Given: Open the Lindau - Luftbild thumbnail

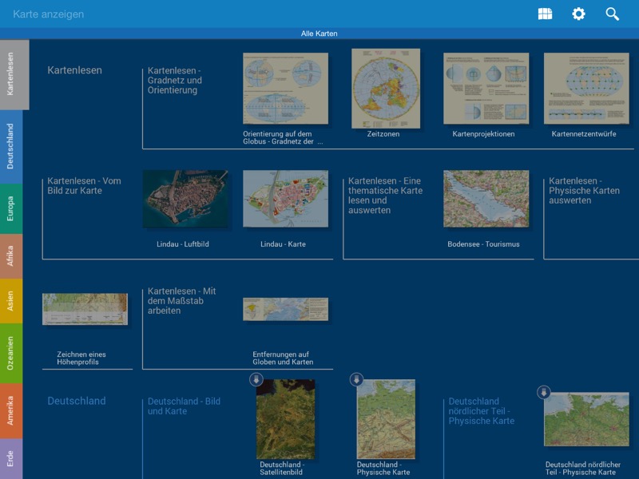Looking at the screenshot, I should pos(185,199).
